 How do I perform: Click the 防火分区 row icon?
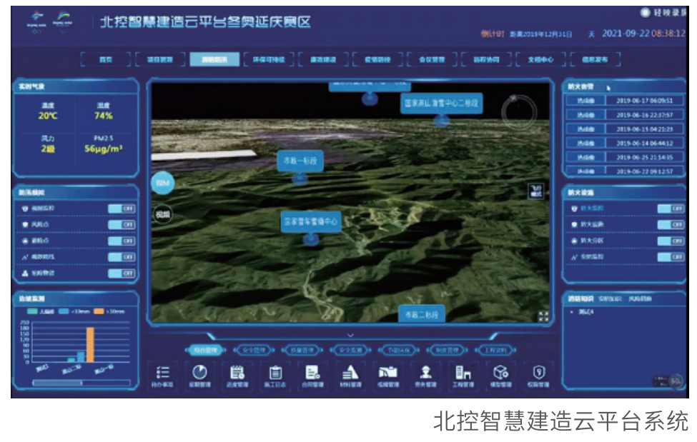[x=574, y=241]
